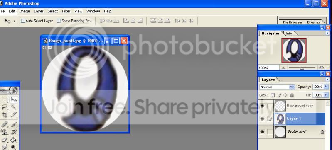The width and height of the screenshot is (332, 150).
Task: Select the Crop tool
Action: pyautogui.click(x=5, y=115)
